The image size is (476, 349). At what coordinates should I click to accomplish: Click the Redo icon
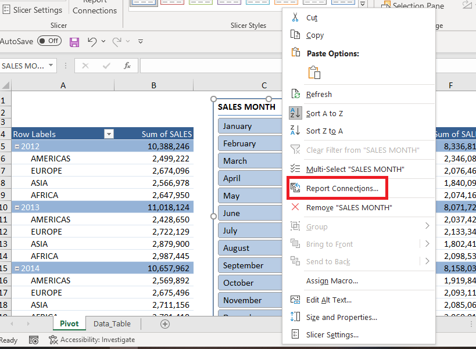tap(117, 42)
